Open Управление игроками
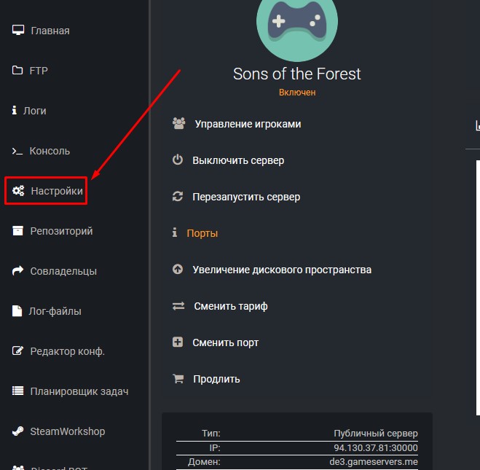The height and width of the screenshot is (470, 480). point(248,124)
